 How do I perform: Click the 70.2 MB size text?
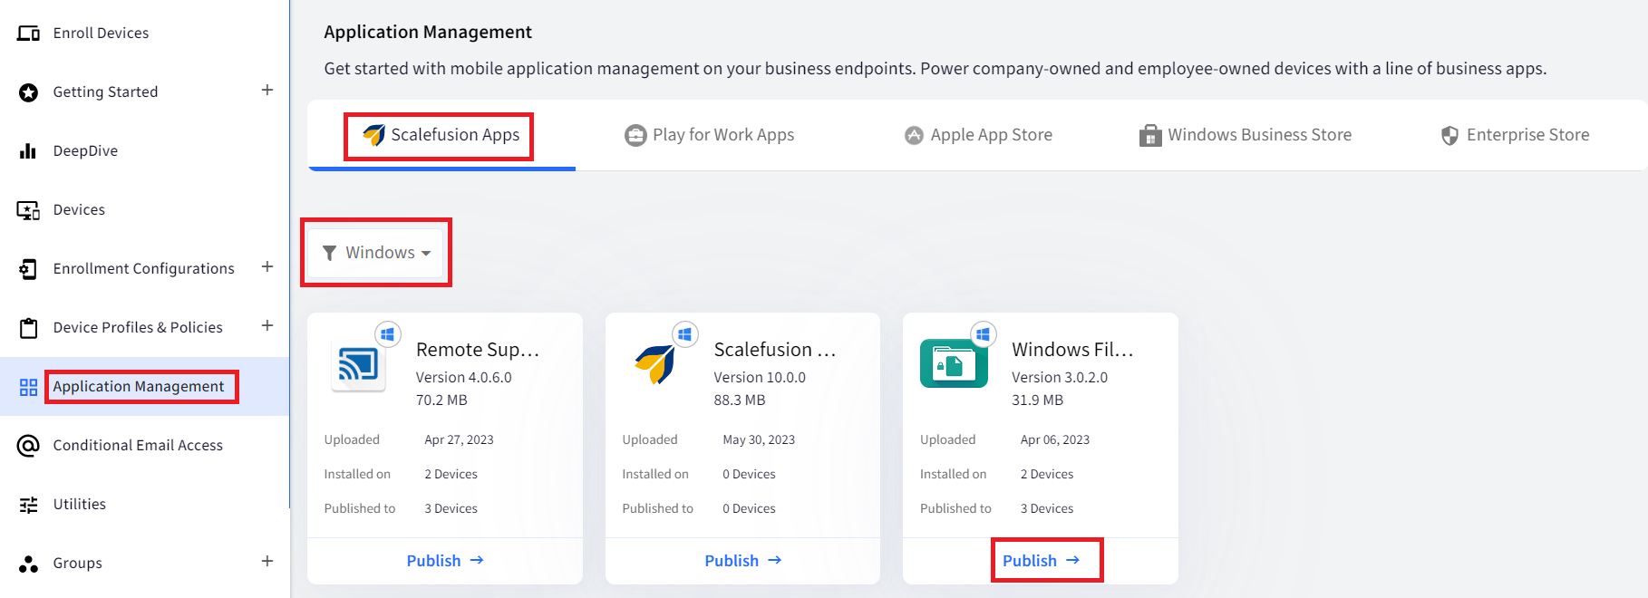point(441,400)
